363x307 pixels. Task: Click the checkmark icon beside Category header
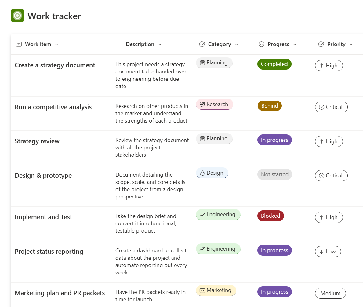pyautogui.click(x=202, y=44)
